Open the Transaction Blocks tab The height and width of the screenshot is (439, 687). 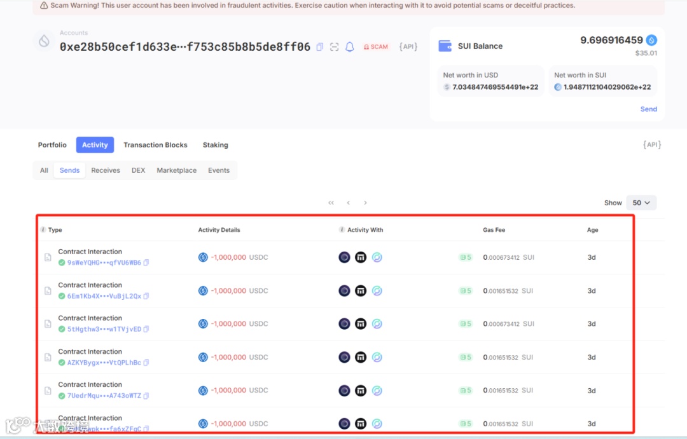[155, 145]
